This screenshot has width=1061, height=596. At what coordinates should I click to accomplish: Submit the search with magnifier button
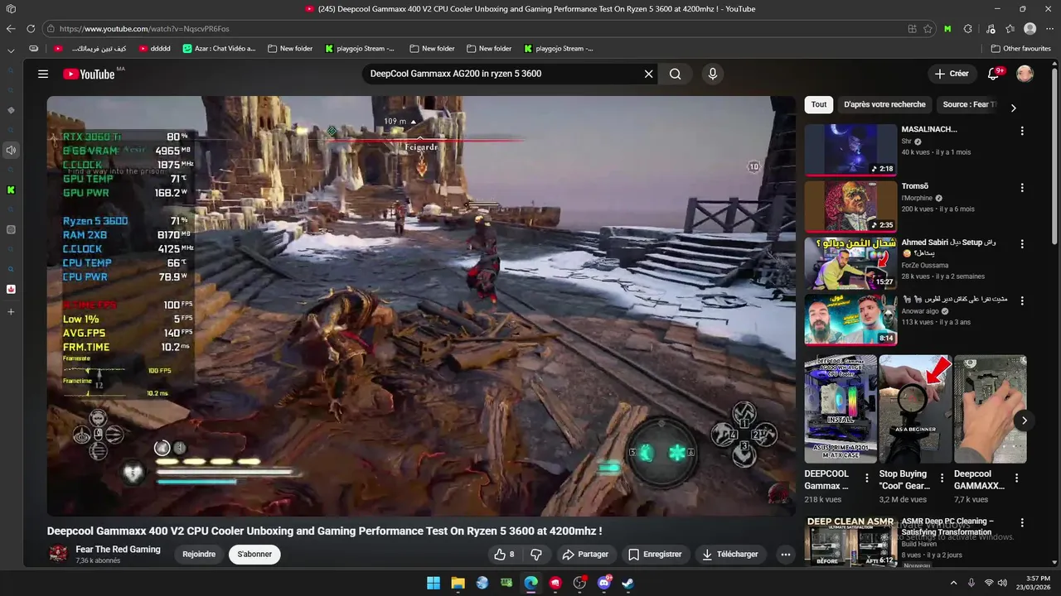point(676,74)
